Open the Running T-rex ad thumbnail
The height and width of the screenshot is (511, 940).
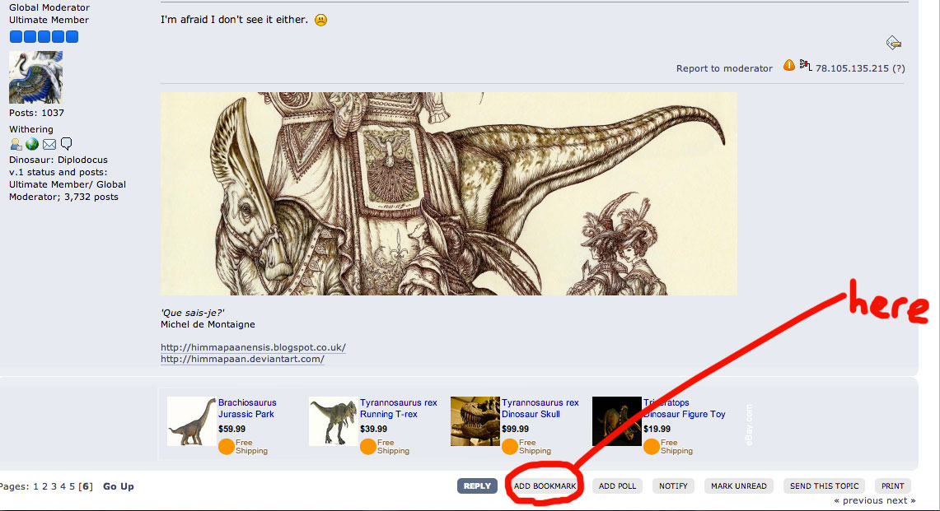333,421
